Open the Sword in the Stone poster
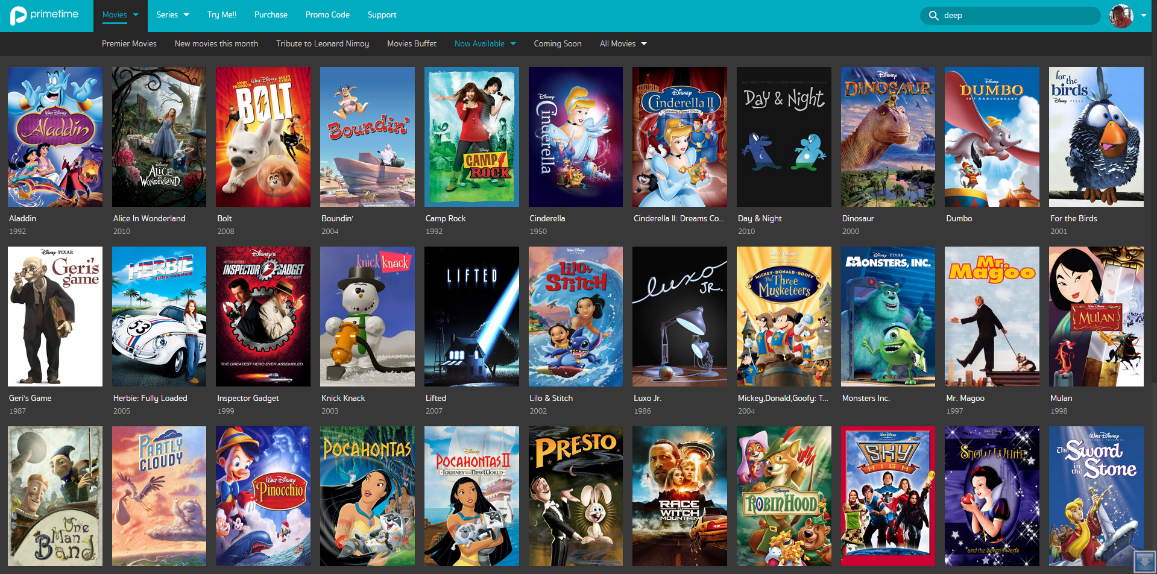 [x=1096, y=496]
